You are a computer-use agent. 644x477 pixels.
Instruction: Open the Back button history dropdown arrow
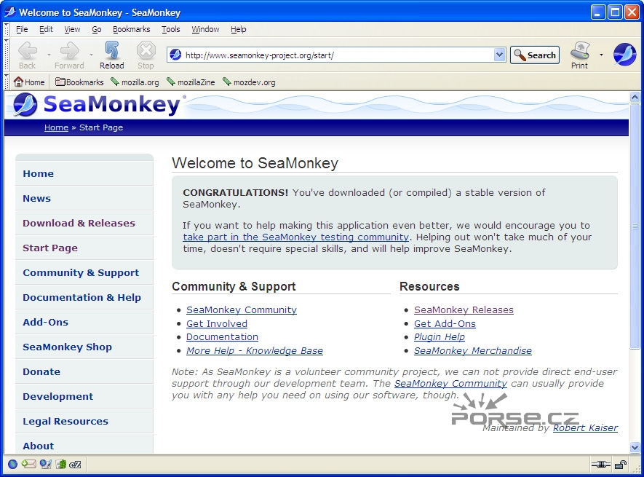coord(49,55)
